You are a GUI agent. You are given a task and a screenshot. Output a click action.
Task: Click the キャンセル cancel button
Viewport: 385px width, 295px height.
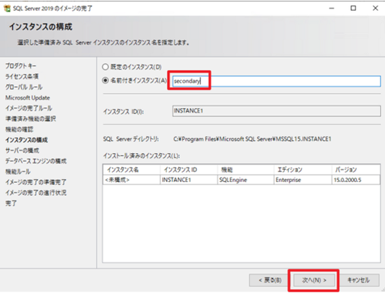pos(358,280)
